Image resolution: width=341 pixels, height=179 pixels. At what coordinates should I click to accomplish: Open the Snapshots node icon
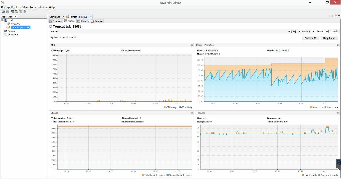(5, 35)
